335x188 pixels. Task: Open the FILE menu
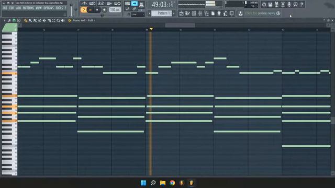click(x=5, y=8)
